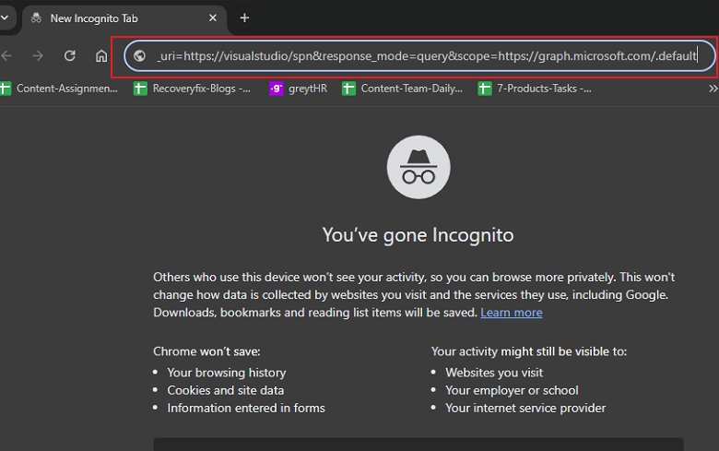
Task: Click the globe site info icon
Action: 139,56
